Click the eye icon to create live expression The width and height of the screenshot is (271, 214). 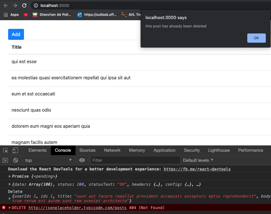[82, 160]
